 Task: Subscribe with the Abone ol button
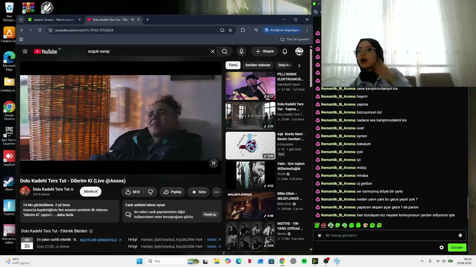point(90,192)
